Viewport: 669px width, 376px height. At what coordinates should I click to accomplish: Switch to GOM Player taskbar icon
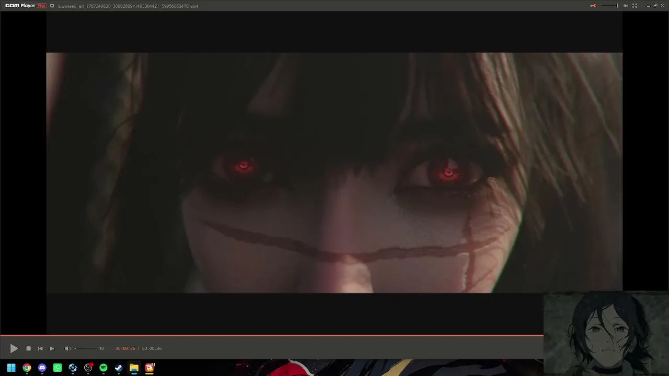click(149, 368)
